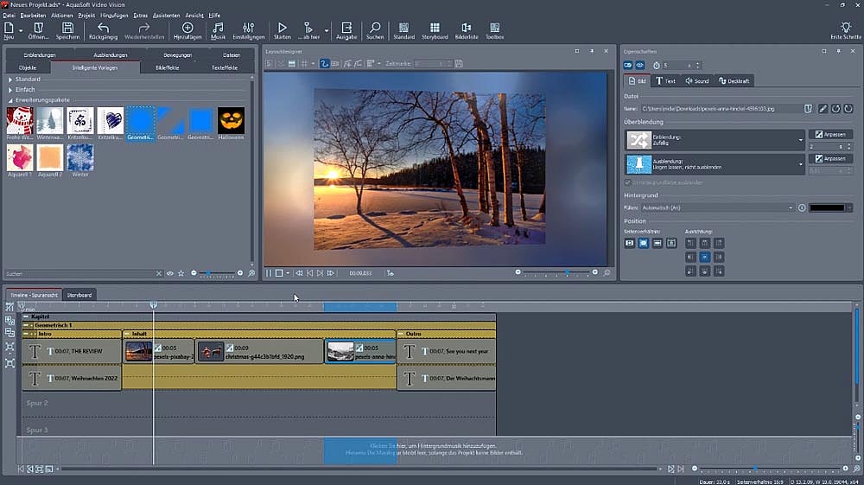The width and height of the screenshot is (864, 485).
Task: Toggle the 'Hintergrundfarbe ausblenden' checkbox
Action: coord(627,182)
